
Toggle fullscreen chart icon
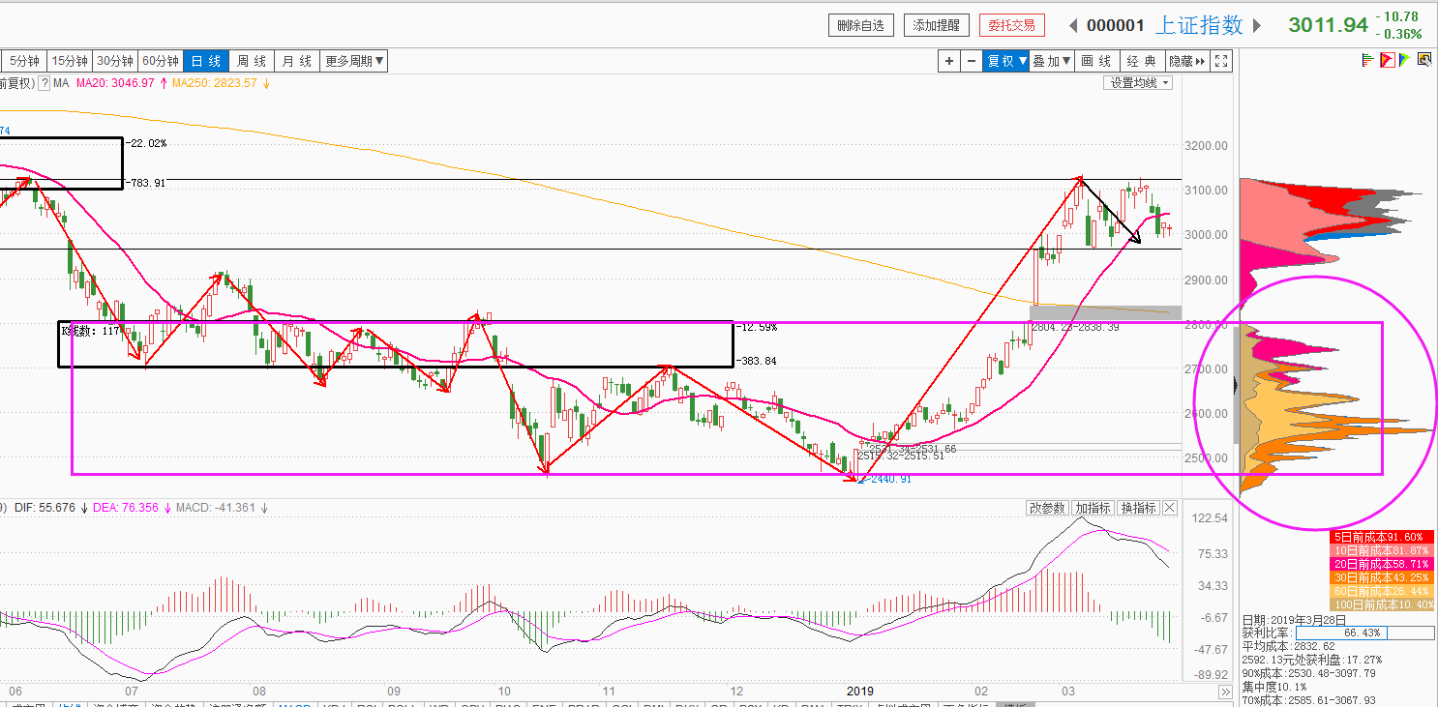click(1221, 61)
